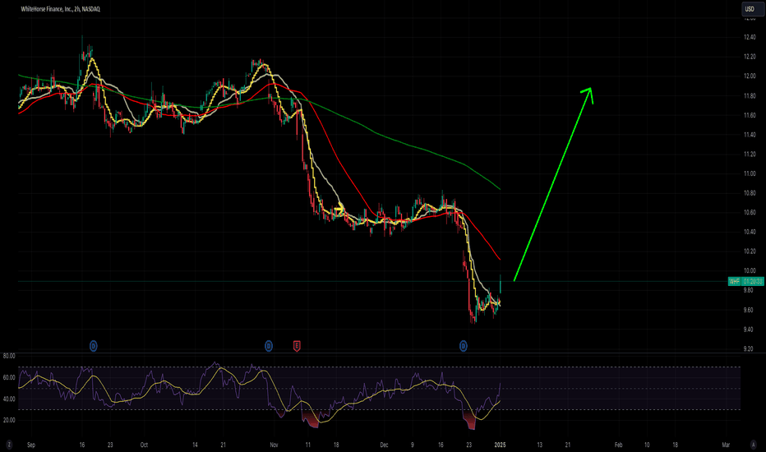Click the Sep label on time axis

click(x=31, y=445)
